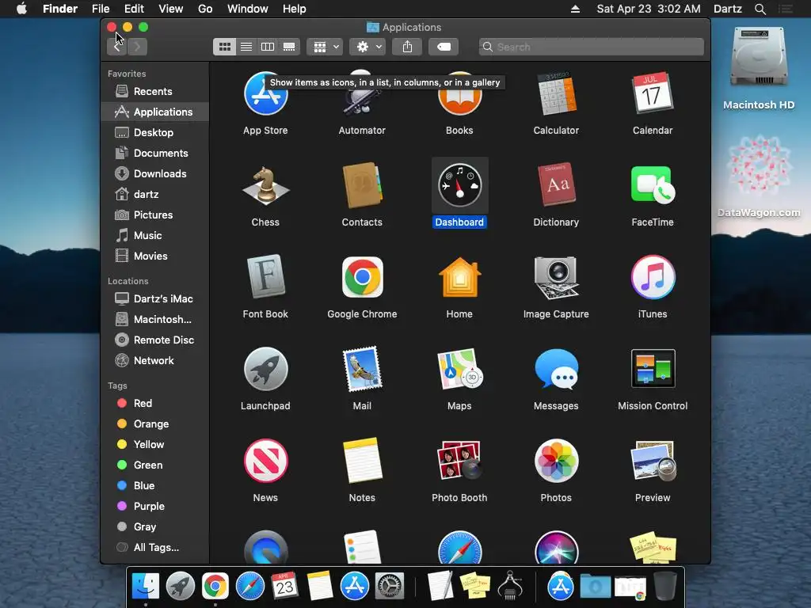Open the Window menu

click(x=248, y=9)
